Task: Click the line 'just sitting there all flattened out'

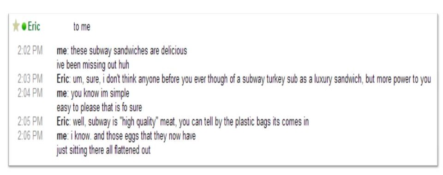Action: (x=103, y=150)
